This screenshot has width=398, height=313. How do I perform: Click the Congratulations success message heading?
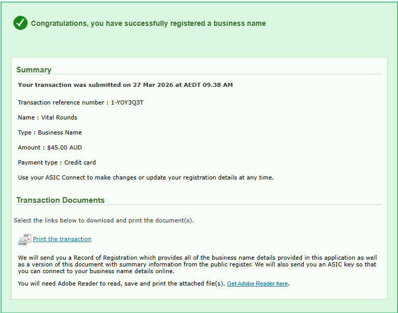pyautogui.click(x=148, y=23)
